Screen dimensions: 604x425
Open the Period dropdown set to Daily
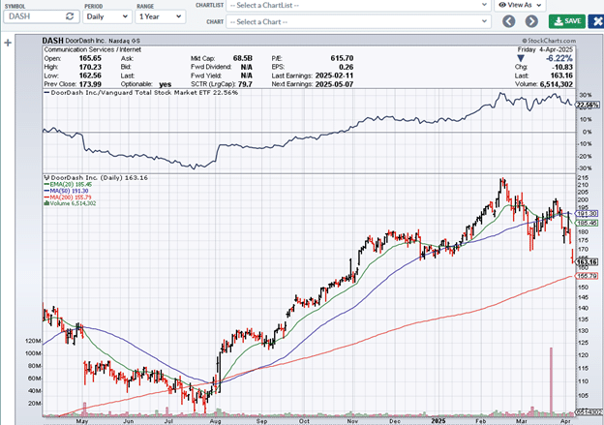[106, 17]
